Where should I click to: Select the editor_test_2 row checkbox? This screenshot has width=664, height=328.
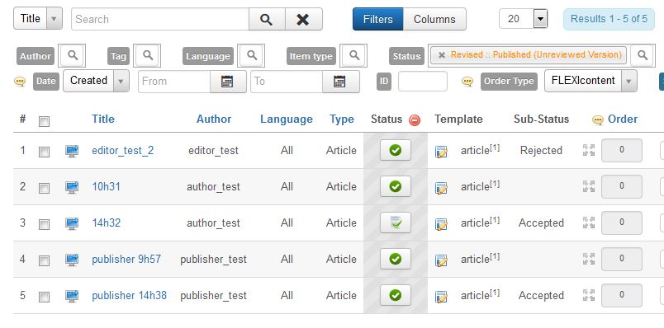pos(44,152)
